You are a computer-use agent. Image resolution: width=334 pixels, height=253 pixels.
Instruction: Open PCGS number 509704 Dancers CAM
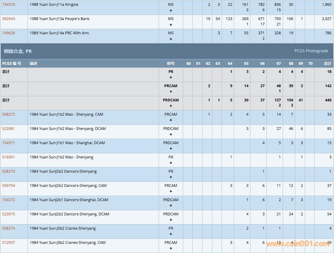click(x=8, y=186)
